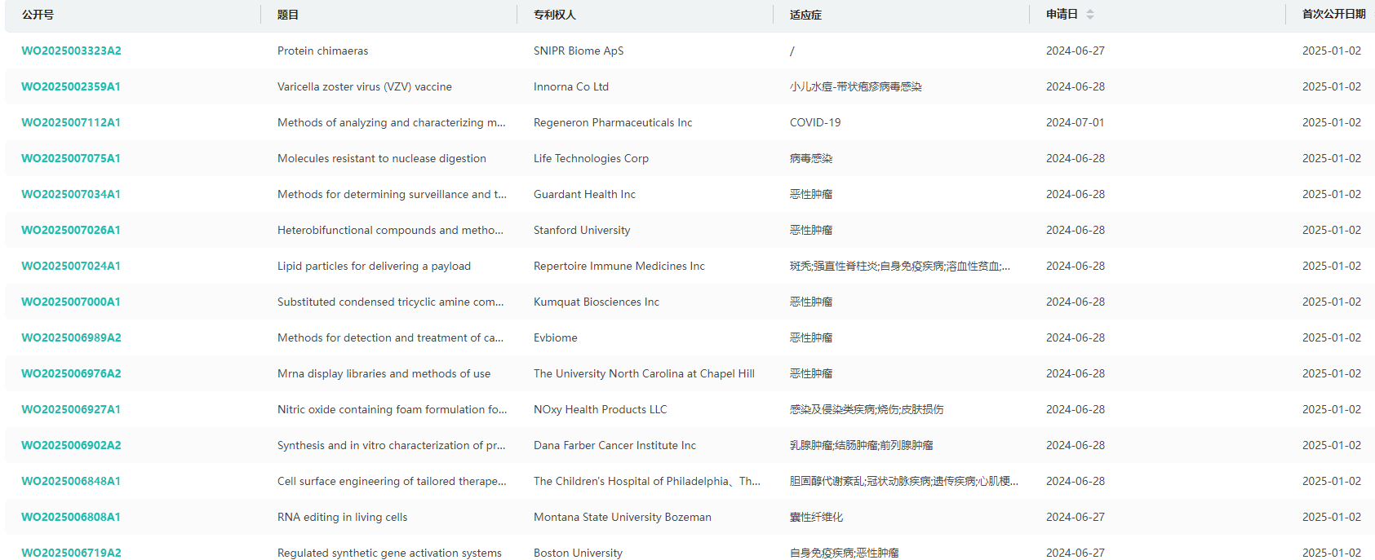Viewport: 1375px width, 560px height.
Task: Select title 'Regulated synthetic gene activation systems'
Action: point(389,553)
